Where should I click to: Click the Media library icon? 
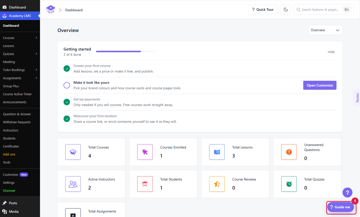[4, 211]
